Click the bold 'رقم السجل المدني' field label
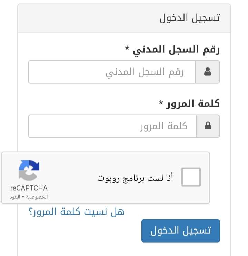This screenshot has height=256, width=248. click(176, 50)
